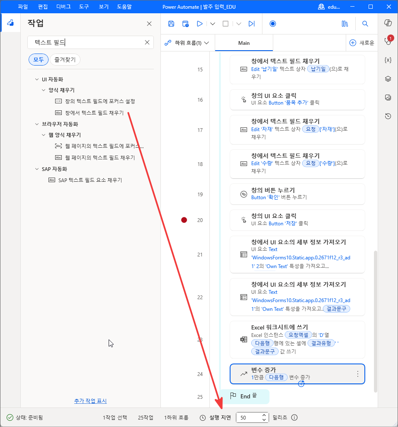
Task: Open the 하위 흐름(1) dropdown
Action: (x=188, y=43)
